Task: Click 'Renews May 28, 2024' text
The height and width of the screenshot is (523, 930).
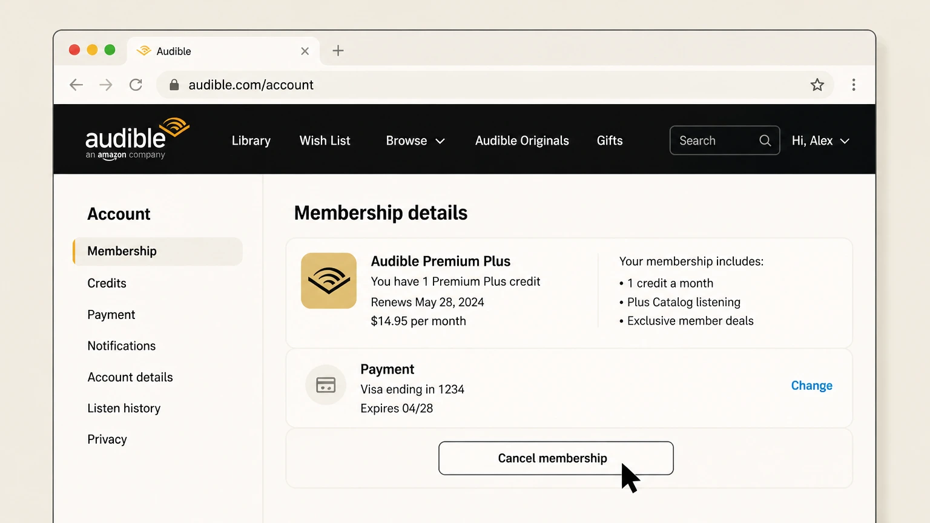Action: click(x=427, y=302)
